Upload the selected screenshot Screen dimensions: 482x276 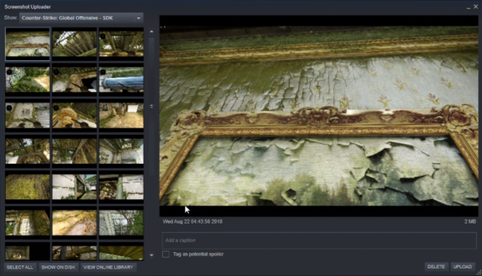tap(463, 267)
